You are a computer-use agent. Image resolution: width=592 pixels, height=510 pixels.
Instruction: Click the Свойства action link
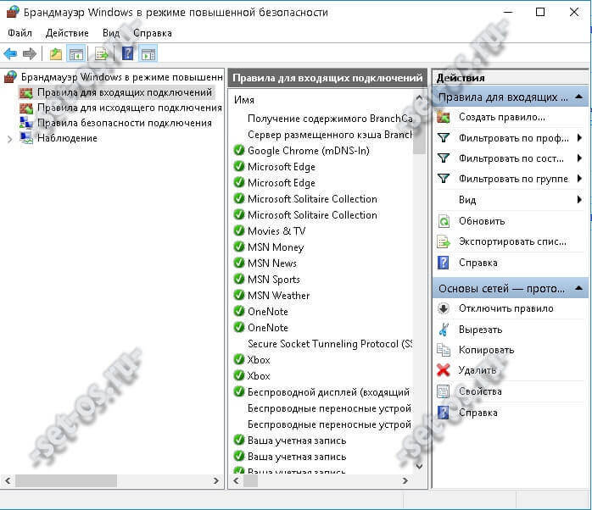480,391
